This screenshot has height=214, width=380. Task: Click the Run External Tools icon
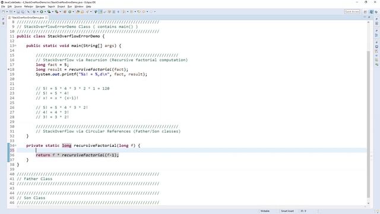pos(57,12)
